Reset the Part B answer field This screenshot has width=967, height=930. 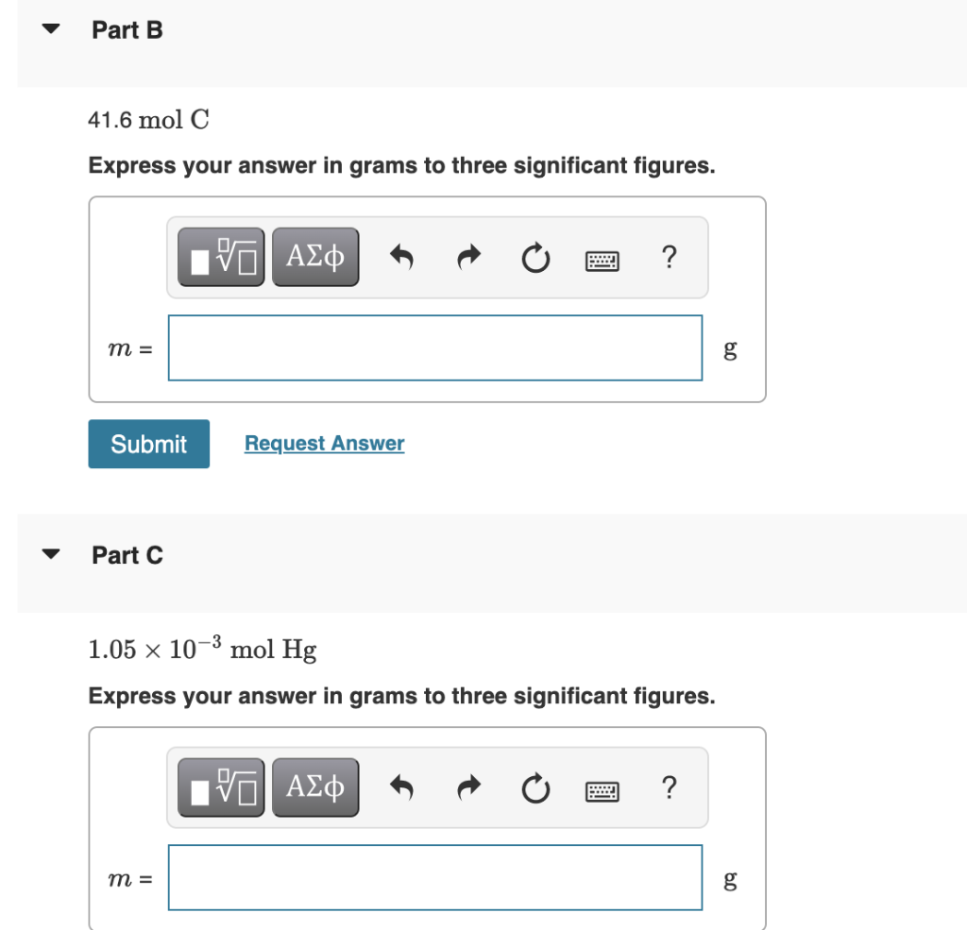click(534, 257)
